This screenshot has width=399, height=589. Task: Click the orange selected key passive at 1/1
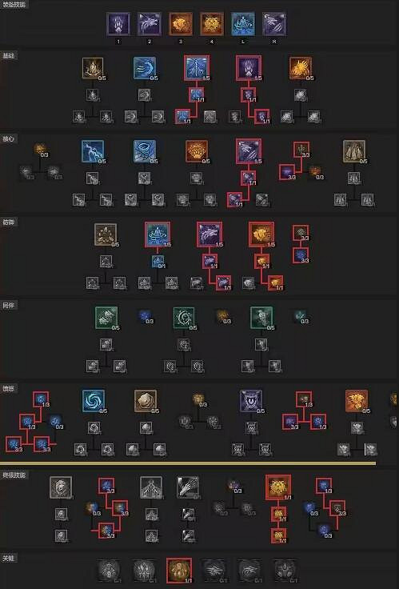coord(179,571)
